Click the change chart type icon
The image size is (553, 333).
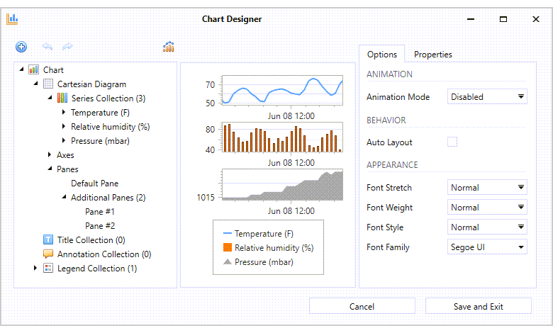(x=168, y=47)
